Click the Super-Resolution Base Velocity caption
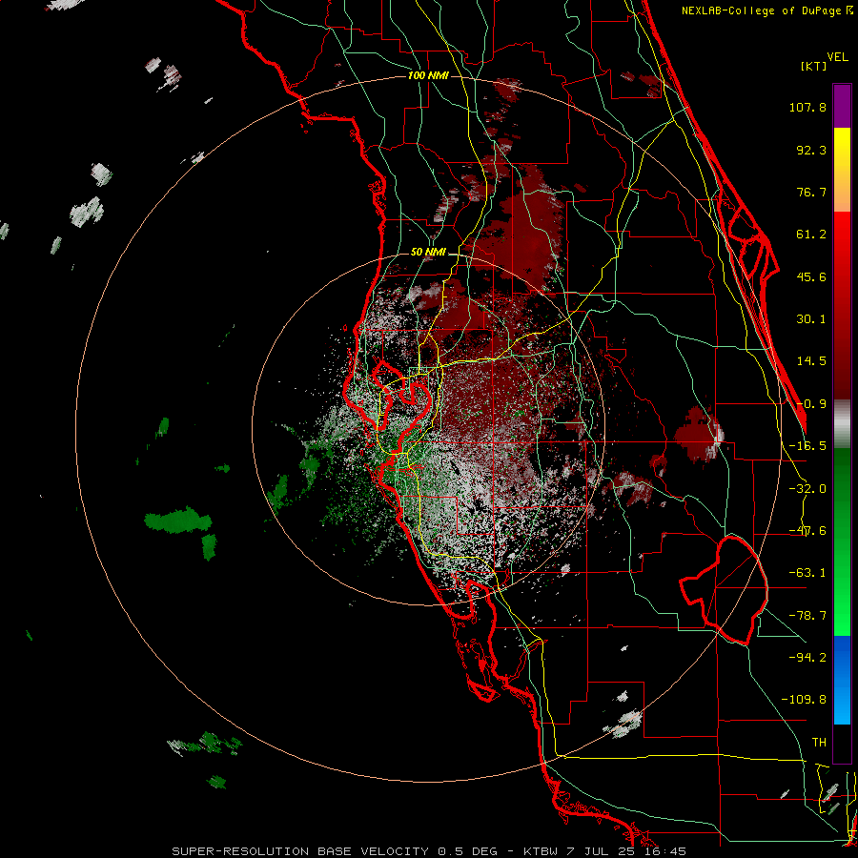The width and height of the screenshot is (858, 858). pos(428,851)
